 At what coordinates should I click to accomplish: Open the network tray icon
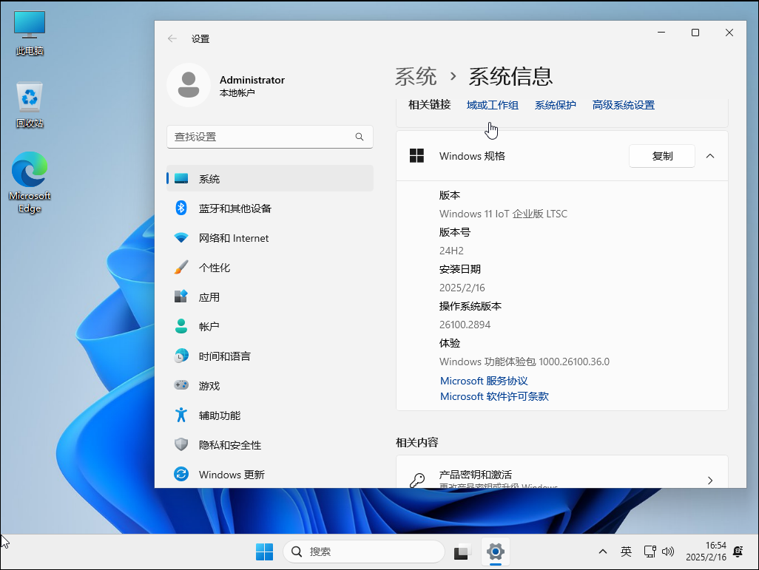650,552
